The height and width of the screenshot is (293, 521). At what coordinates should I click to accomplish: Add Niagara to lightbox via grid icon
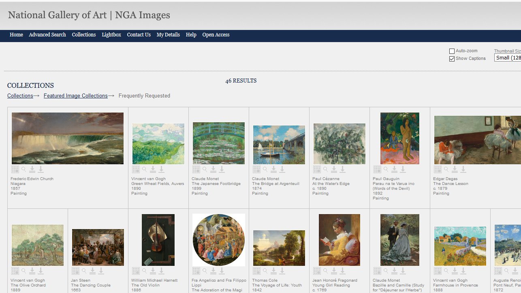pos(15,169)
